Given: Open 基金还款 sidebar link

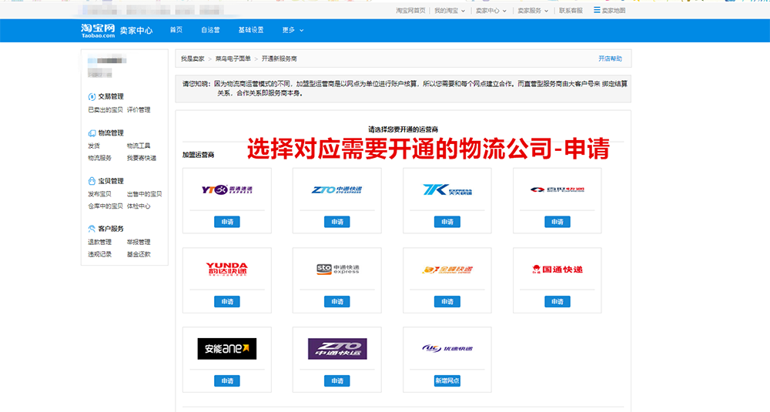Looking at the screenshot, I should pos(139,254).
